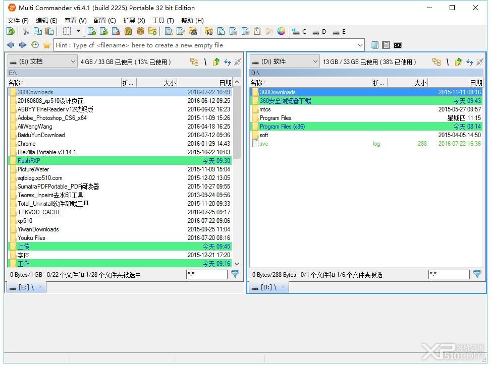Select the svc log file in the right panel
The height and width of the screenshot is (367, 491).
coord(366,144)
